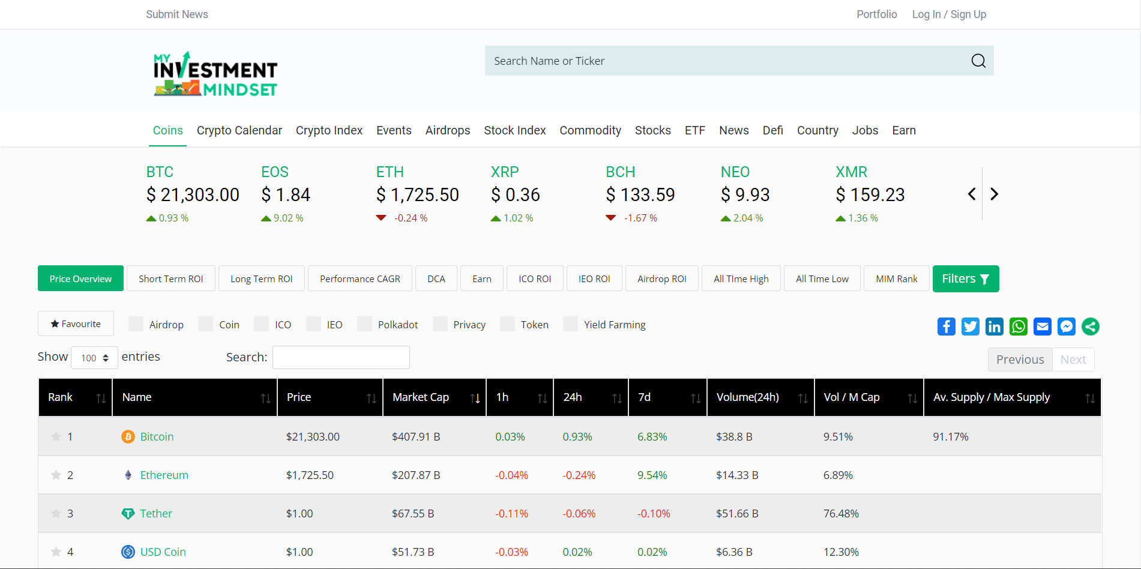The width and height of the screenshot is (1141, 569).
Task: Open the Defi menu item
Action: coord(773,130)
